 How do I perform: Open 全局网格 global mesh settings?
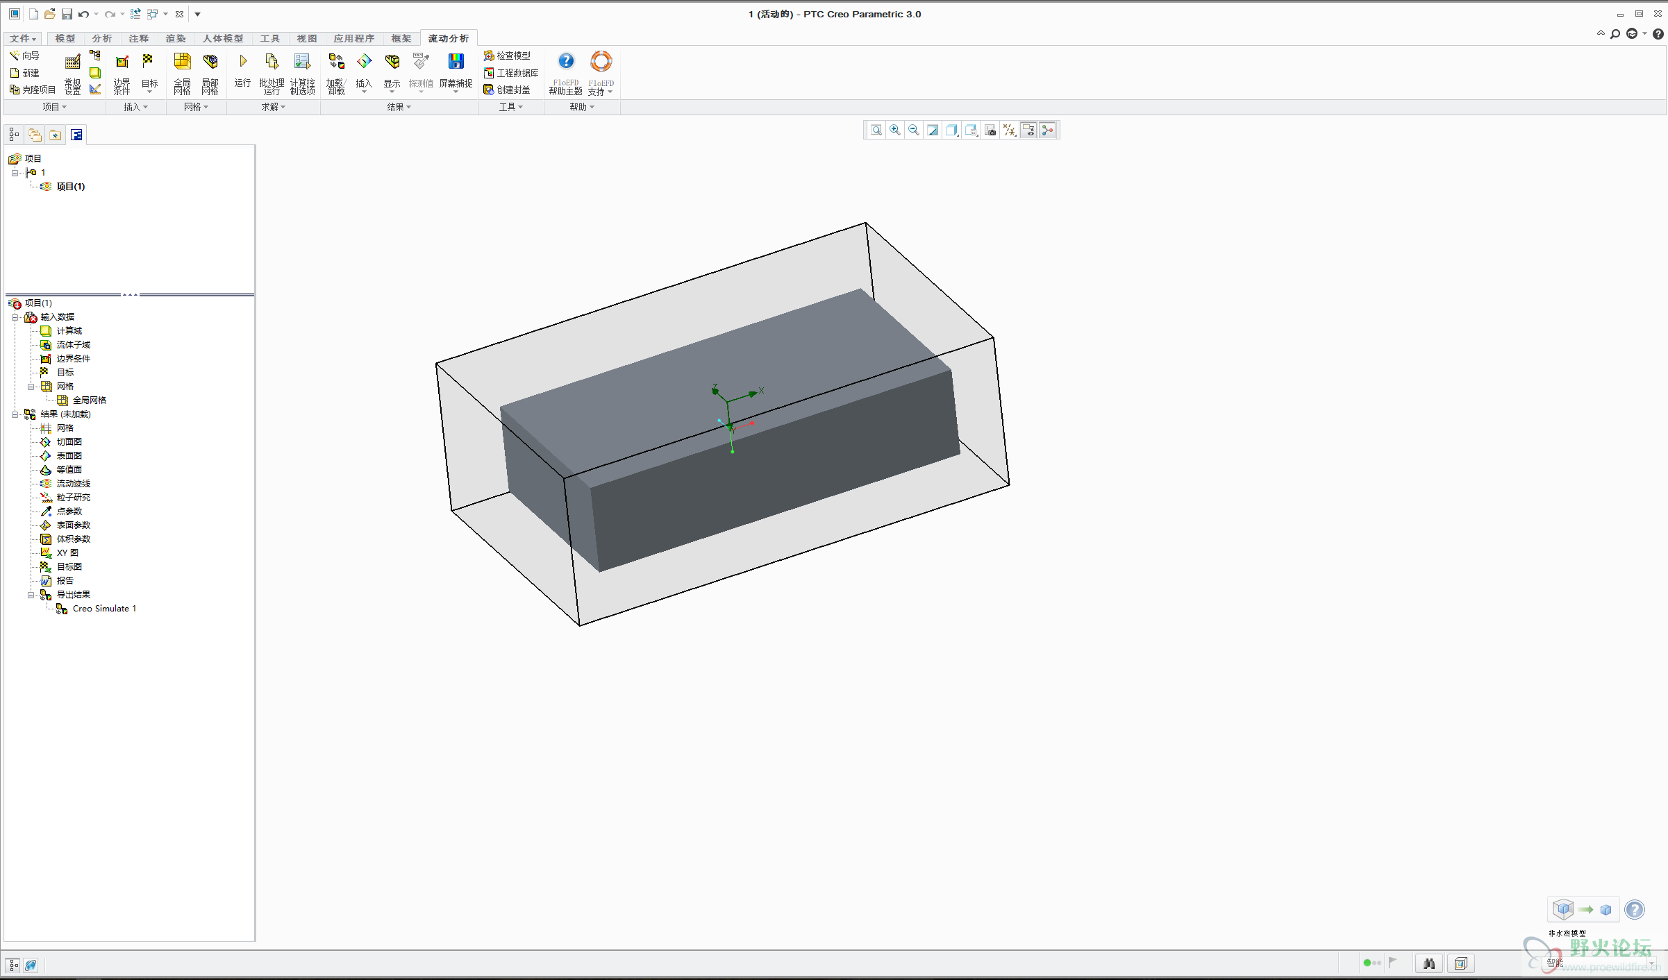click(x=182, y=74)
